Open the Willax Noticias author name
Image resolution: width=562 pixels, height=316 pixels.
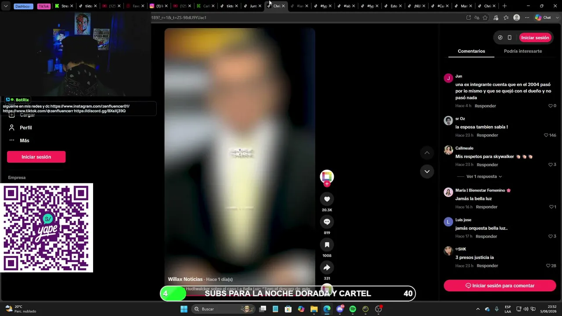point(185,279)
